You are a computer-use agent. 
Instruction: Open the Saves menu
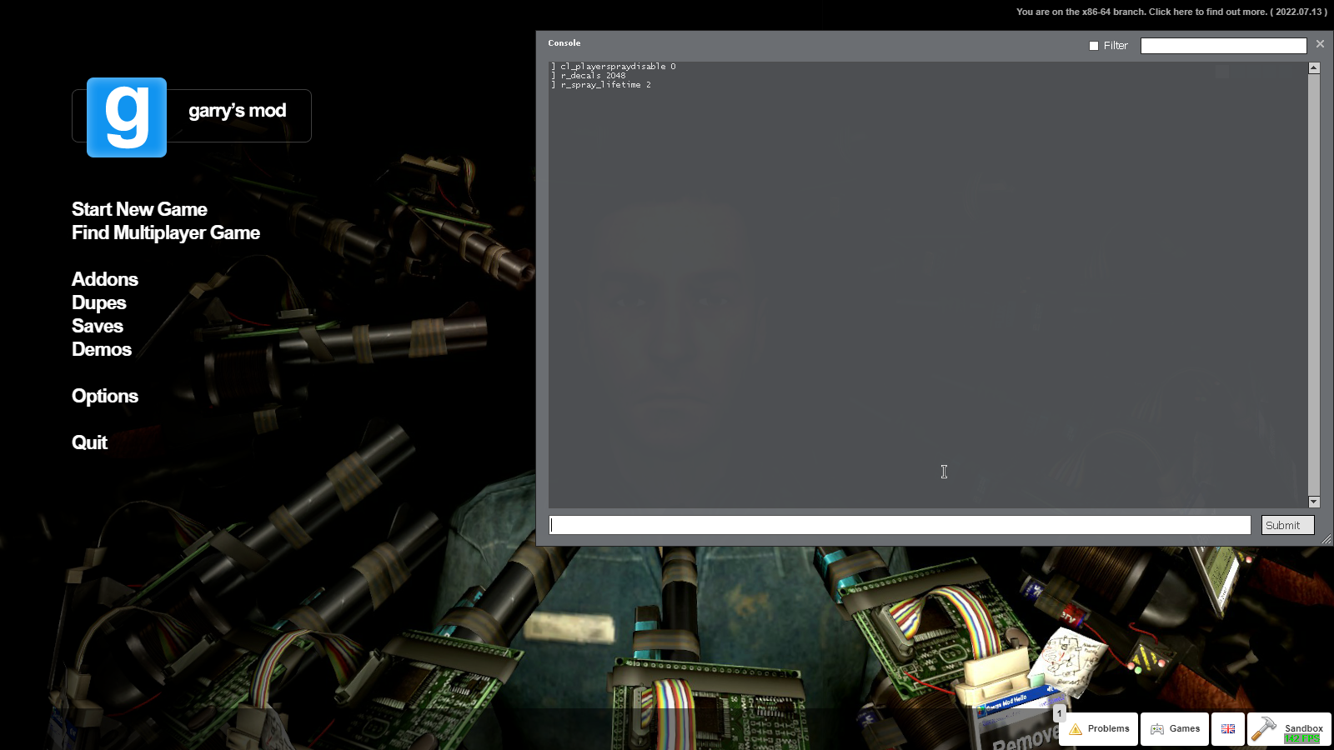click(98, 326)
